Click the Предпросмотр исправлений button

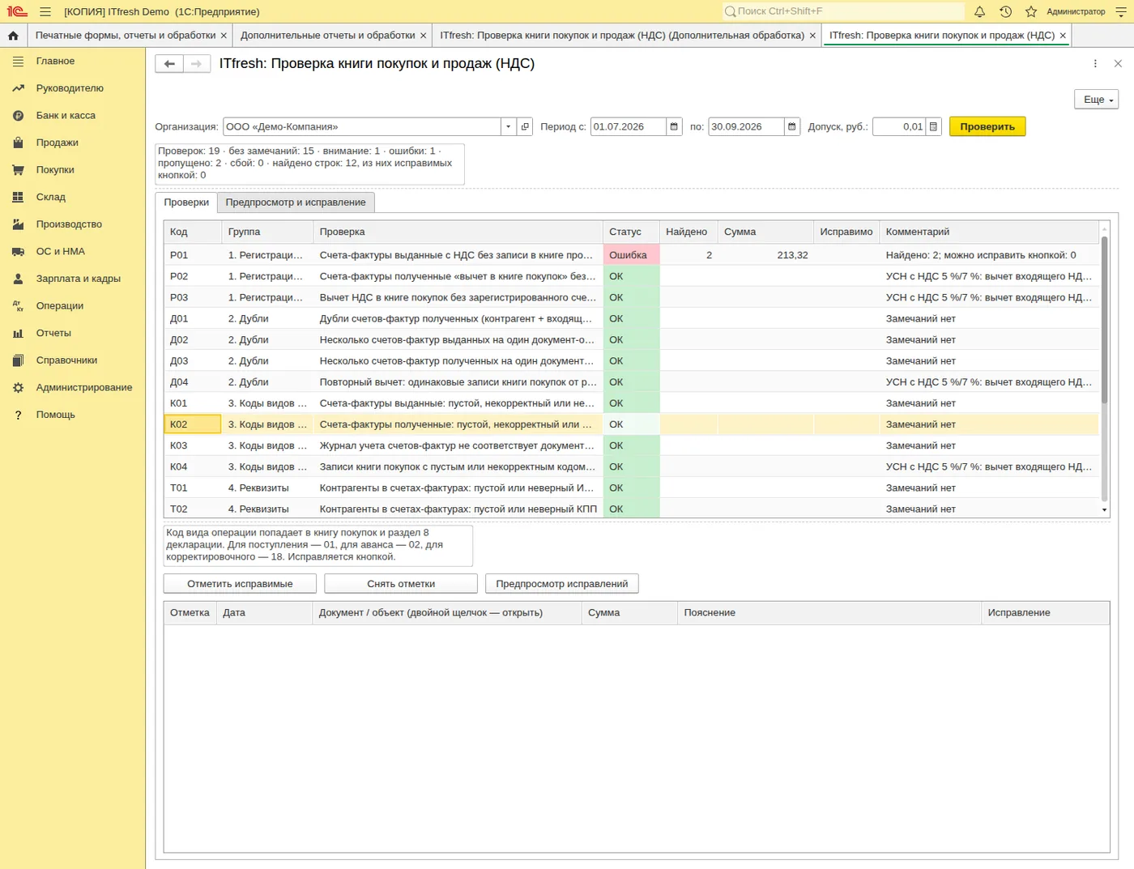tap(562, 584)
